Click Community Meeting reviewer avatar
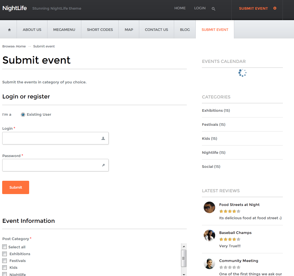 click(209, 263)
